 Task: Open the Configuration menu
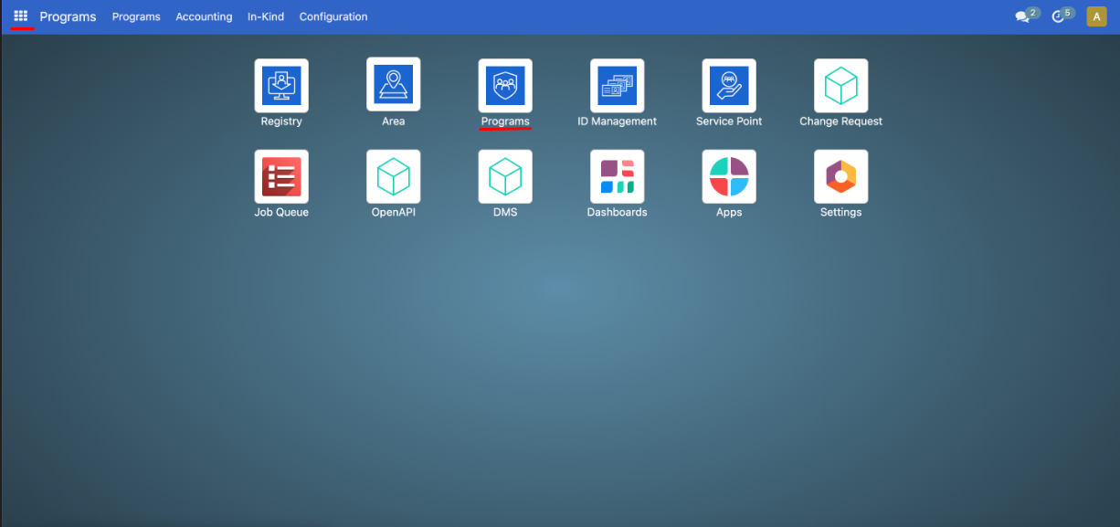pyautogui.click(x=333, y=16)
